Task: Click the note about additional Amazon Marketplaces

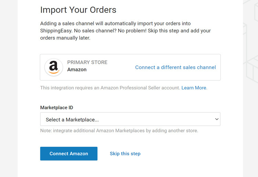Action: 119,131
